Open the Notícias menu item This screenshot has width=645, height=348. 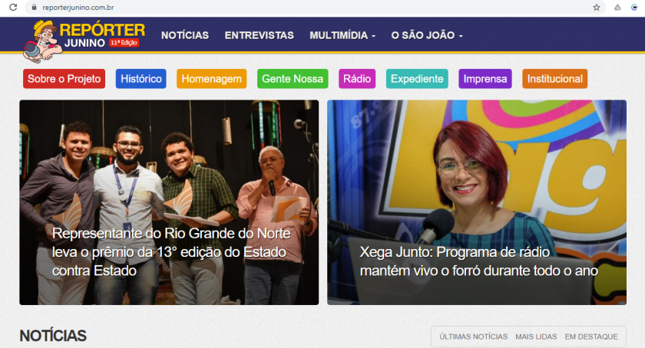click(x=185, y=35)
